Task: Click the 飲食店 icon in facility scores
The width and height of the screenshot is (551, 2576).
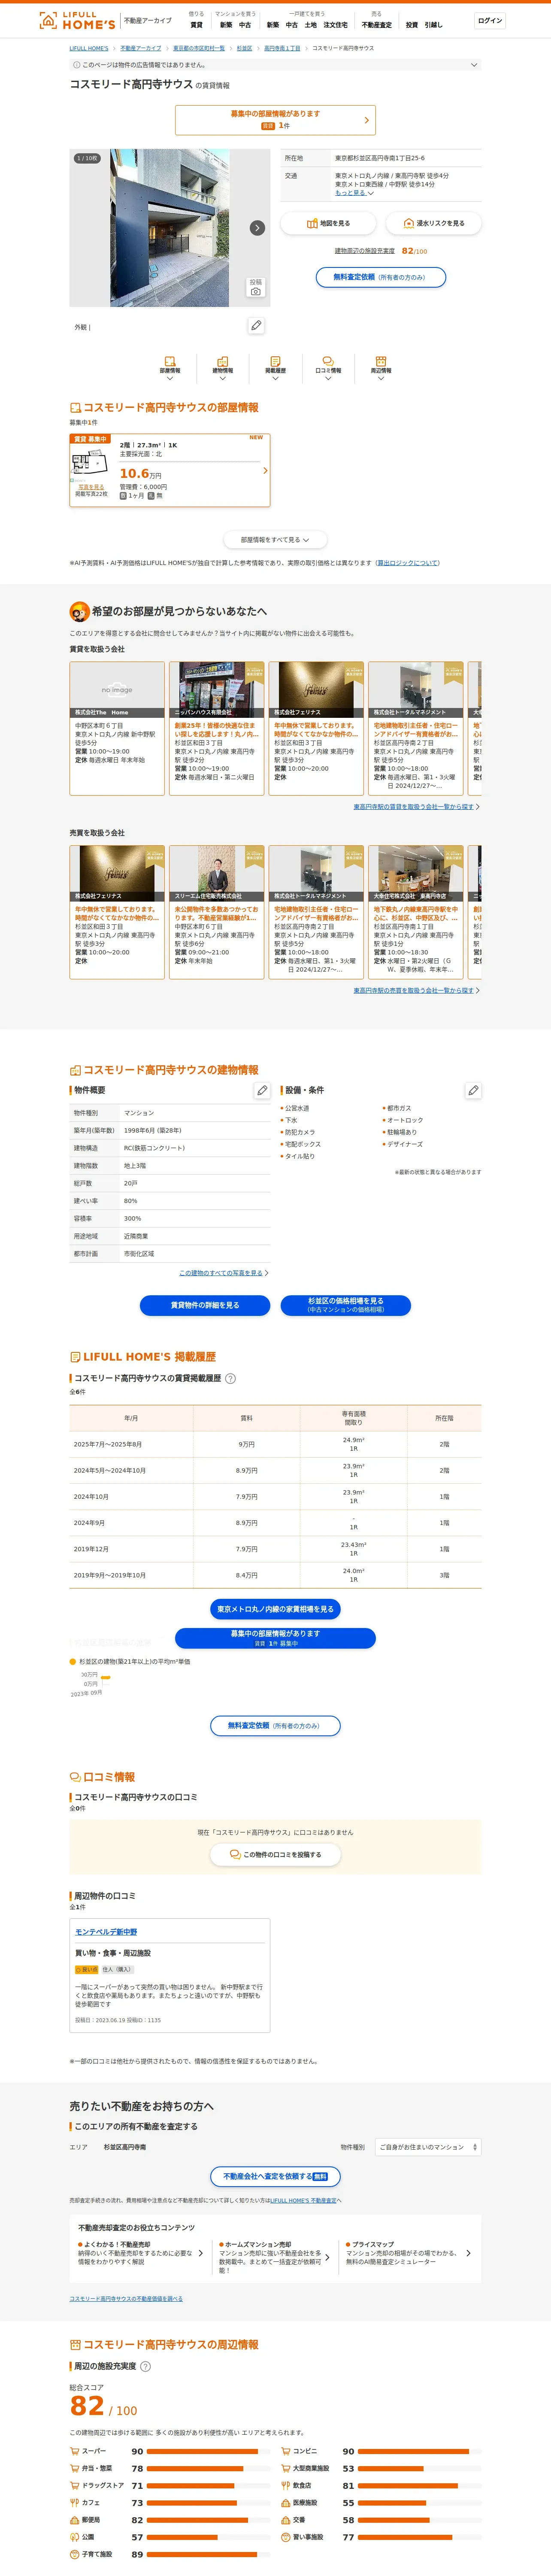Action: pos(286,2485)
